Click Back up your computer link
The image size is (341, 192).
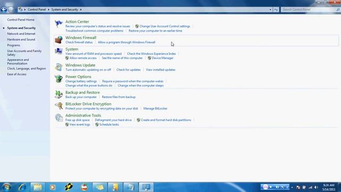[x=81, y=97]
